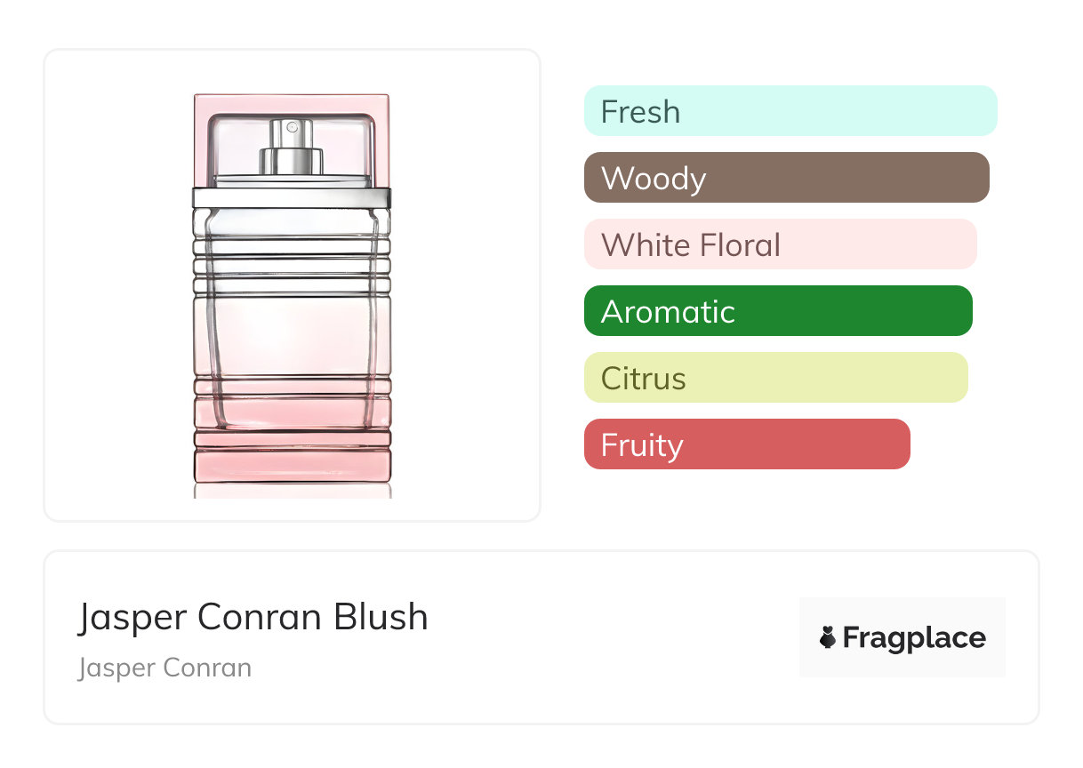Viewport: 1083px width, 768px height.
Task: Click the Aromatic label text
Action: click(x=668, y=312)
